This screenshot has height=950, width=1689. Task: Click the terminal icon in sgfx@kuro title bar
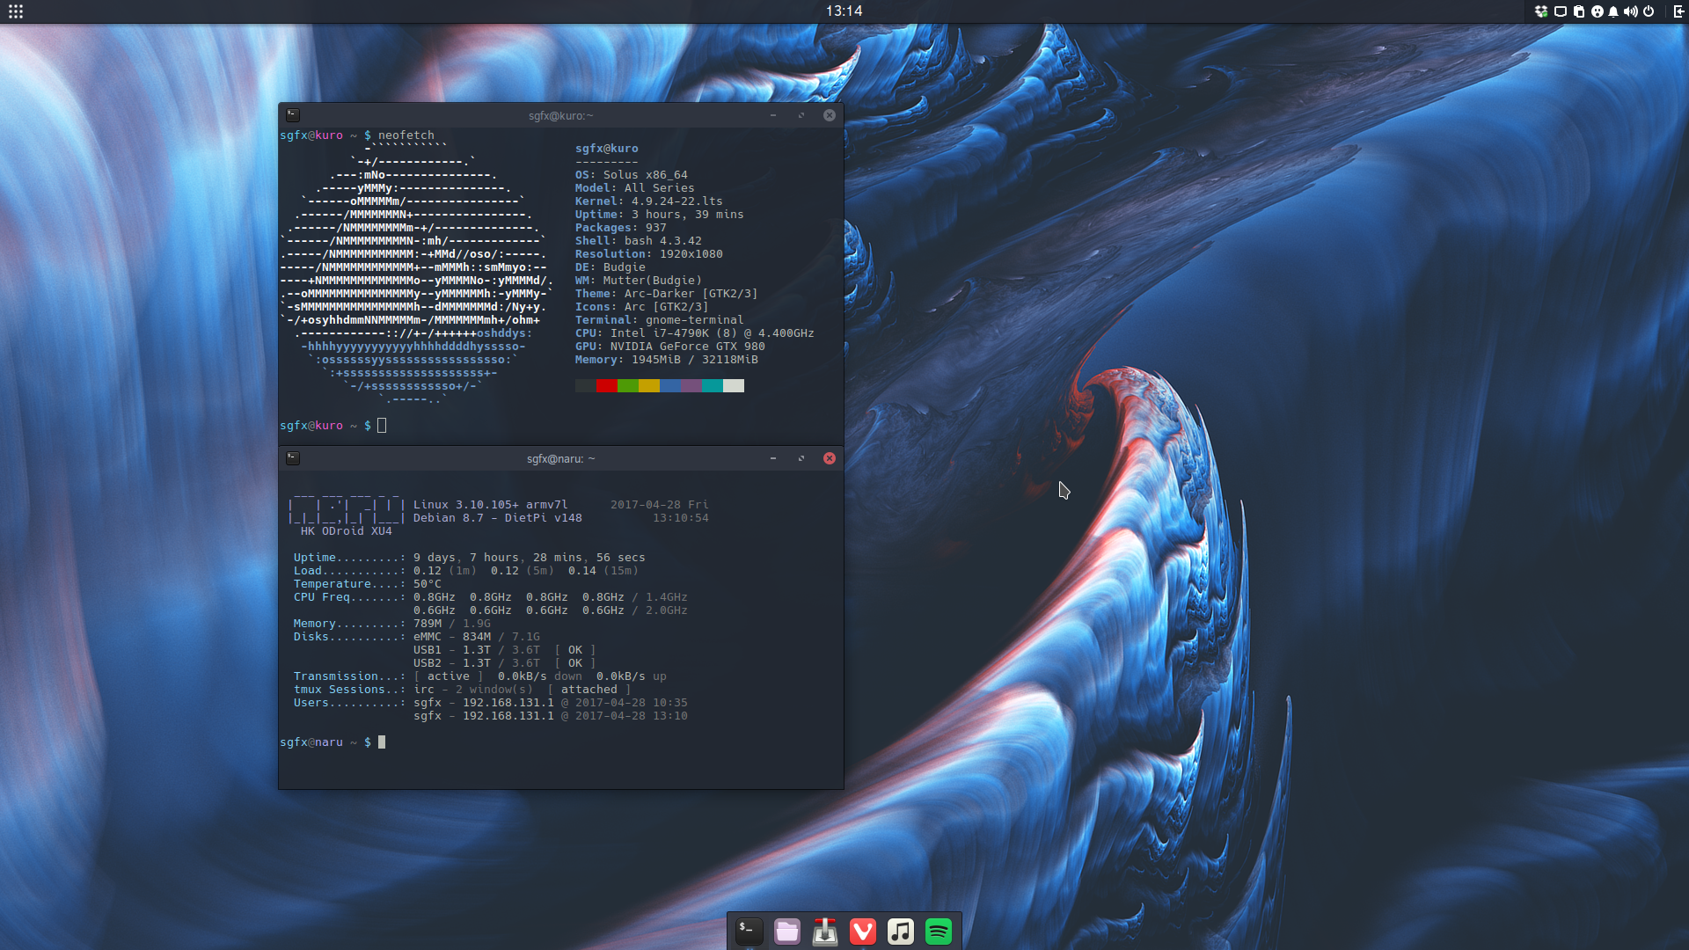(x=293, y=115)
